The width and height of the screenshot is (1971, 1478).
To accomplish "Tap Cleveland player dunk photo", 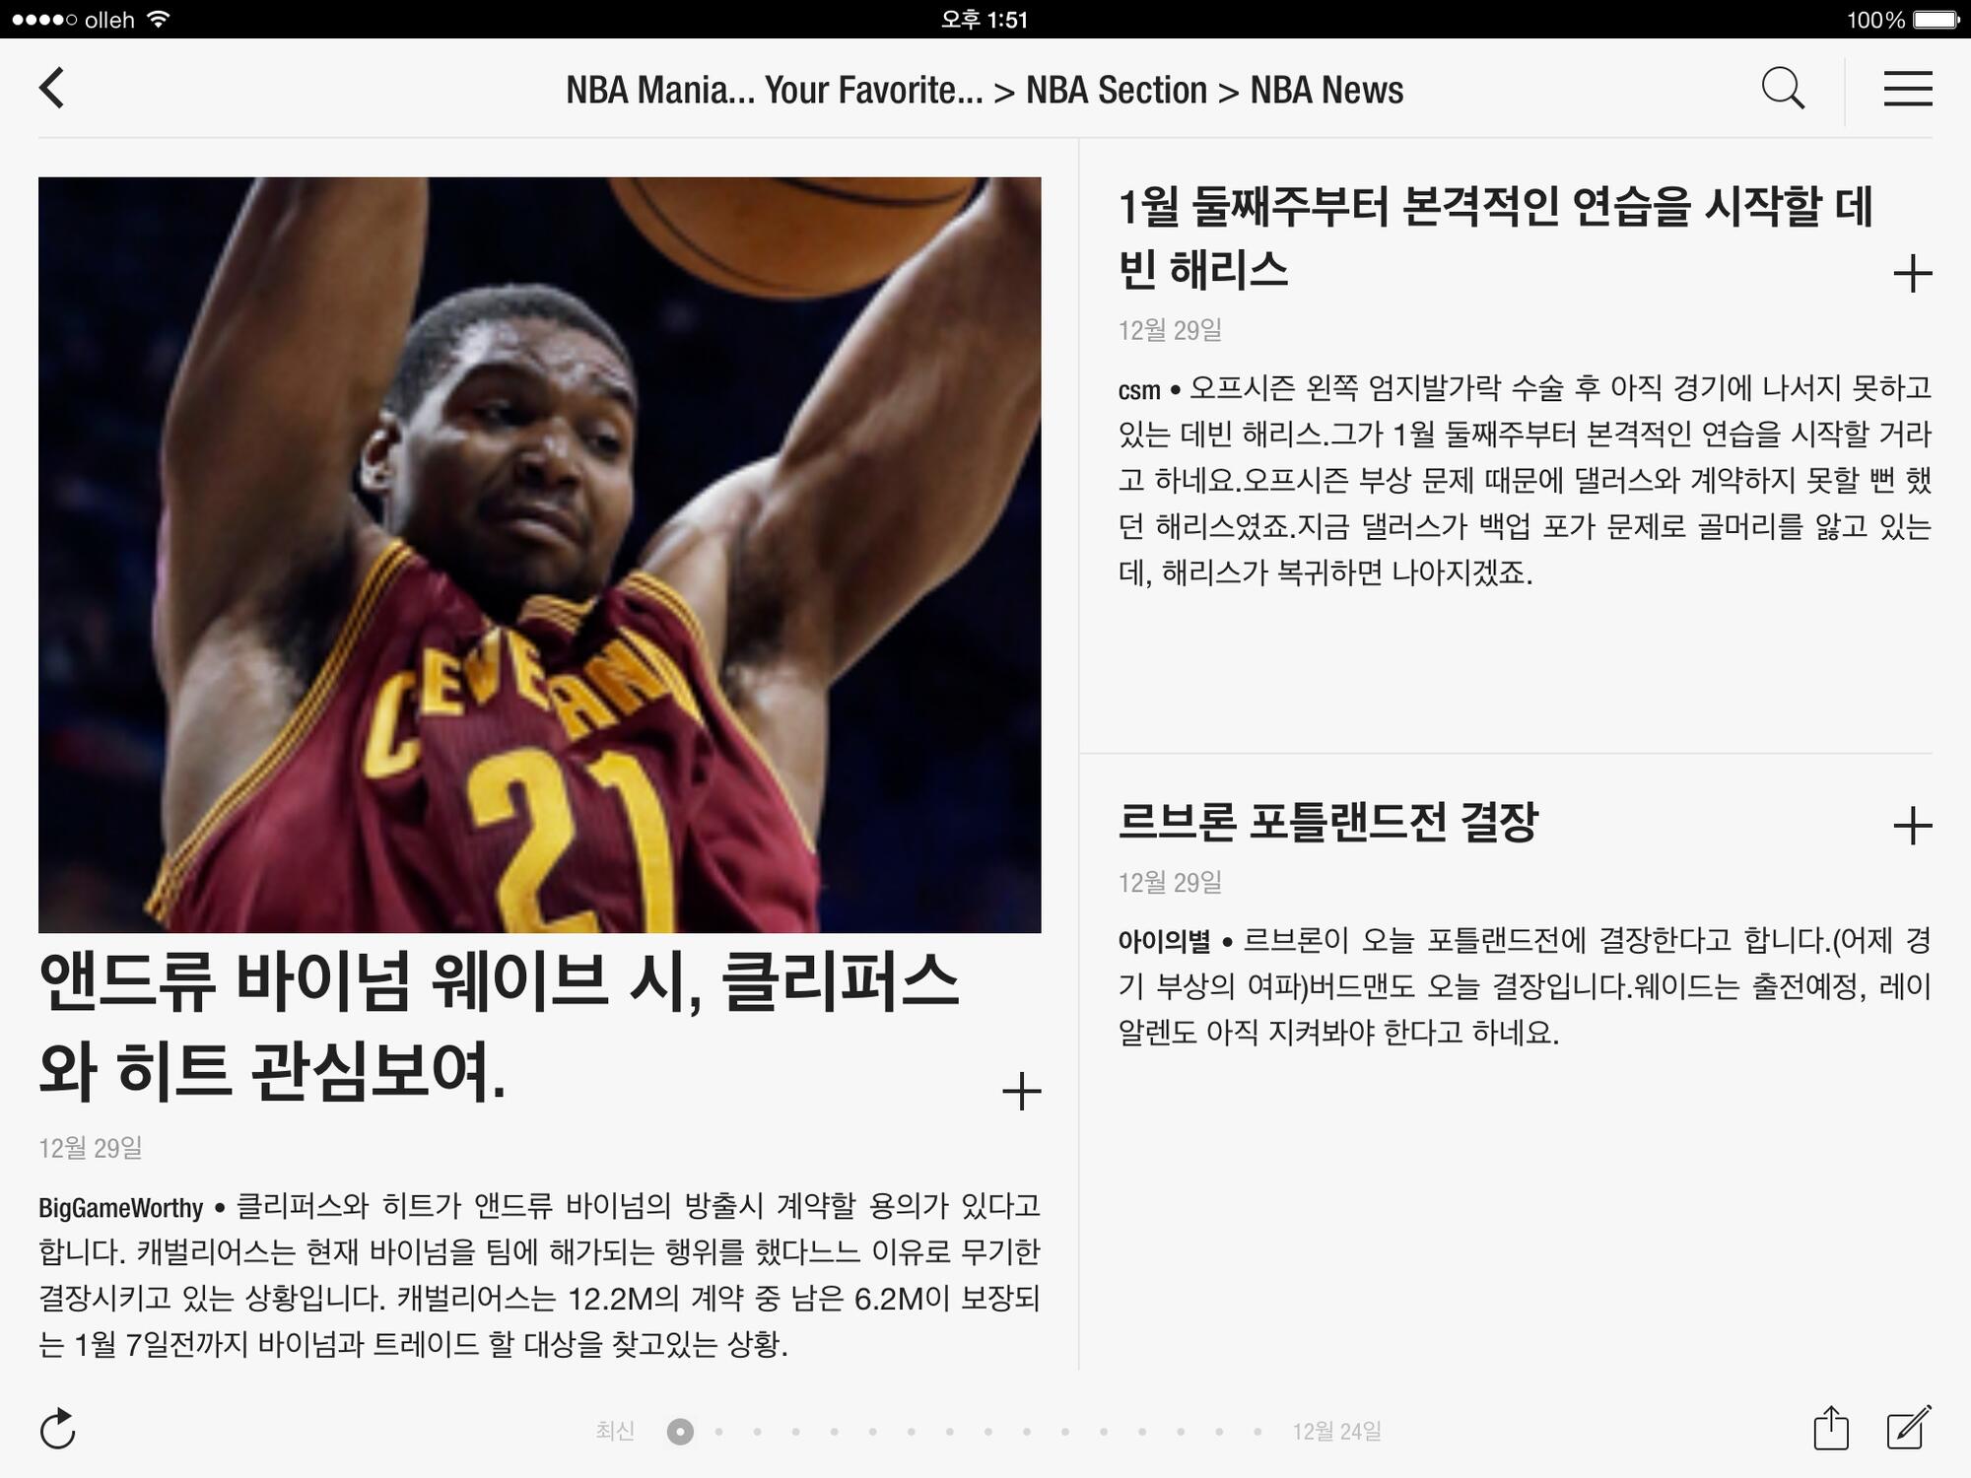I will tap(539, 555).
